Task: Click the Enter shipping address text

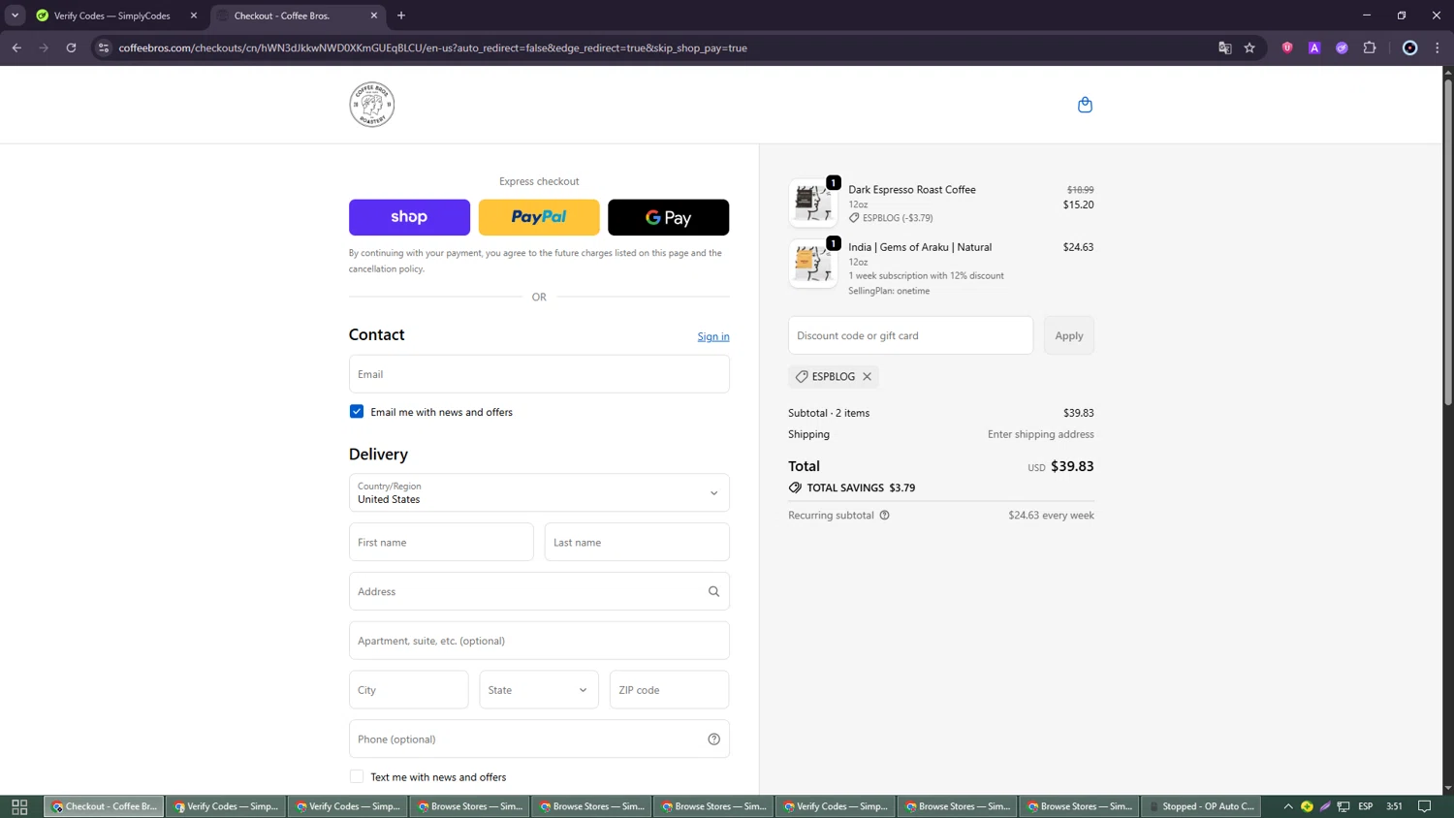Action: click(1041, 434)
